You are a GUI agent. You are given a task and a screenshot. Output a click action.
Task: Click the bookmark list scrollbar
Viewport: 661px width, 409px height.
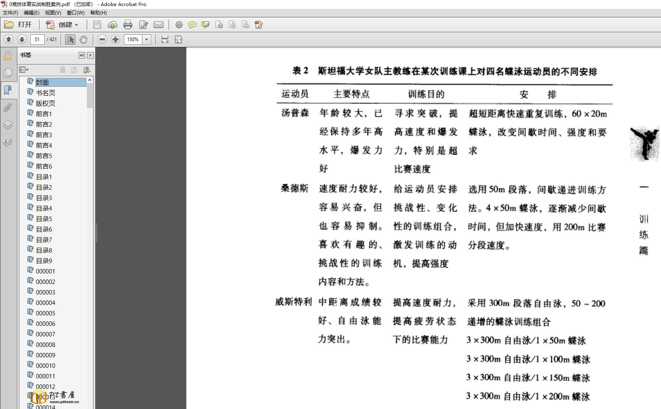[x=90, y=96]
